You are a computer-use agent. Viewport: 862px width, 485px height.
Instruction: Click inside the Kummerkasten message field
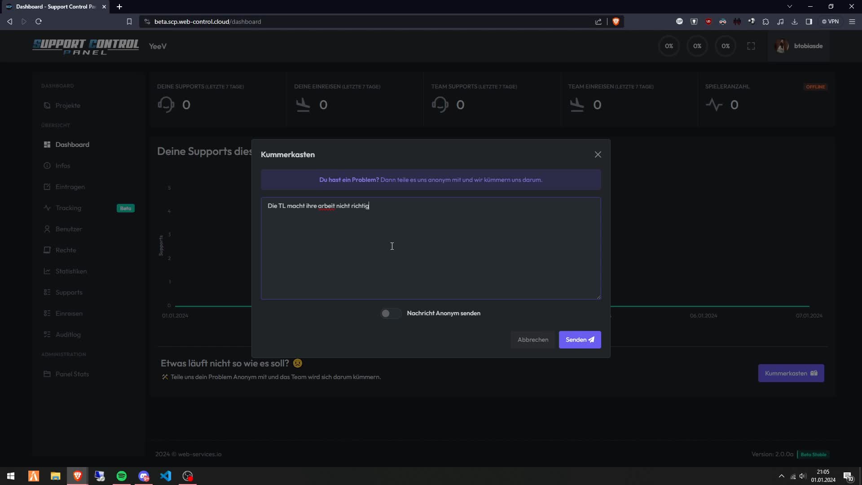(x=430, y=248)
